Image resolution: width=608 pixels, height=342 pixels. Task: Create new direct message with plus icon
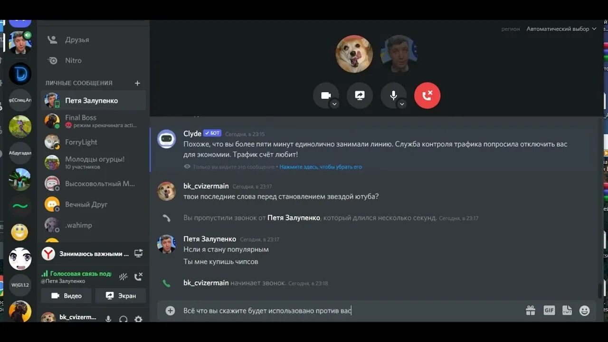coord(137,83)
